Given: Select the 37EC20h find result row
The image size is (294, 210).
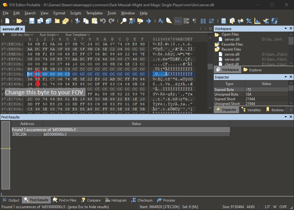Looking at the screenshot, I should tap(121, 134).
